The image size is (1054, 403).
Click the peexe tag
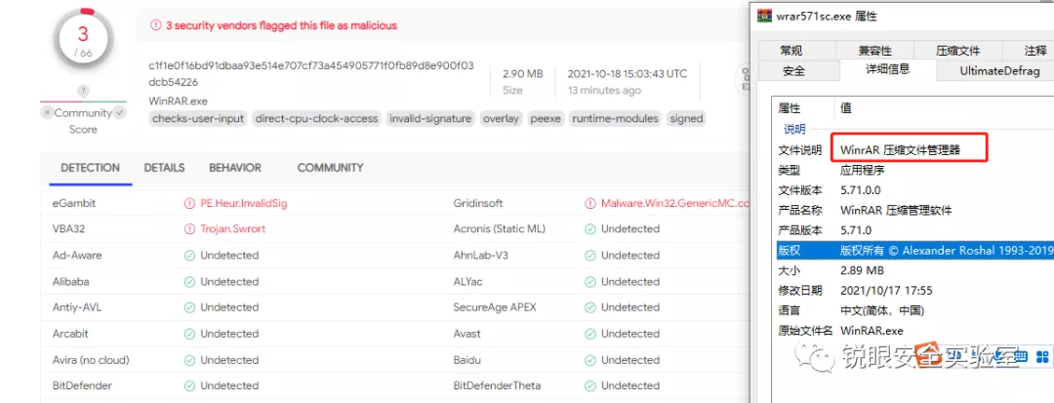coord(546,119)
